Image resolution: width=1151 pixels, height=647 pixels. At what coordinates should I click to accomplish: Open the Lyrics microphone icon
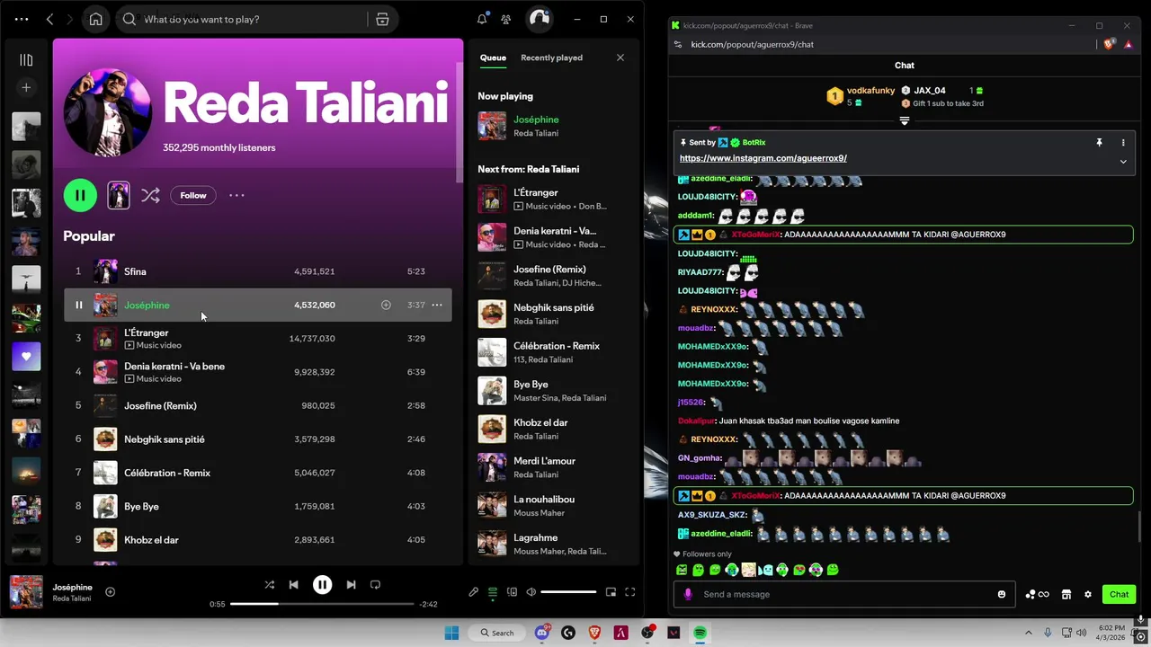pos(473,591)
